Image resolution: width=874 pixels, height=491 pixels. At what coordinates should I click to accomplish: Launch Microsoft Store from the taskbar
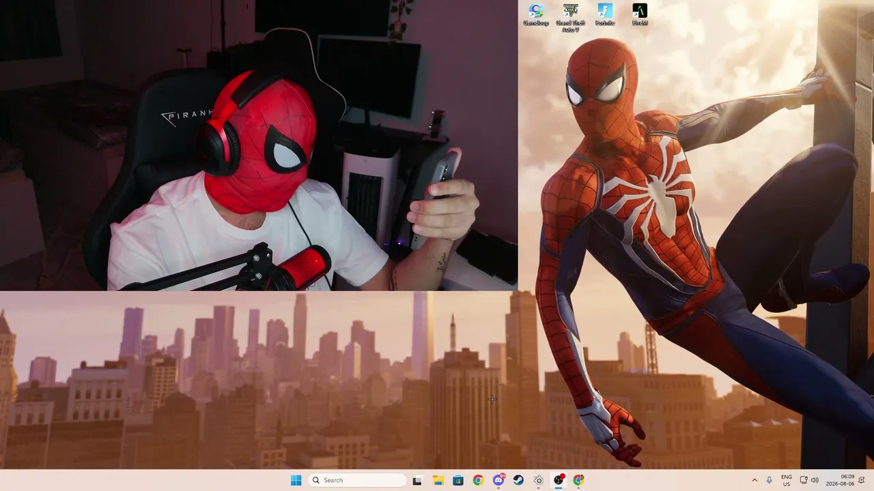pos(458,480)
